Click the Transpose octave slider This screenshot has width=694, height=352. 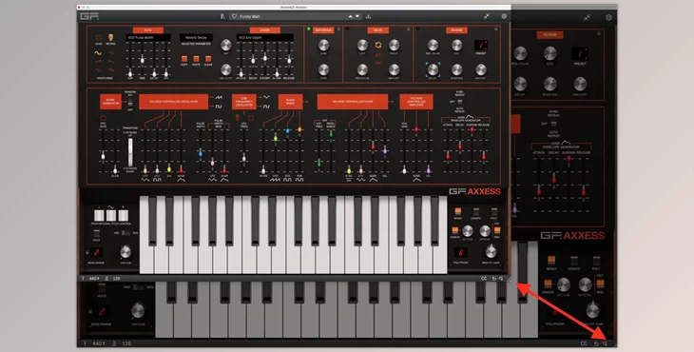130,151
